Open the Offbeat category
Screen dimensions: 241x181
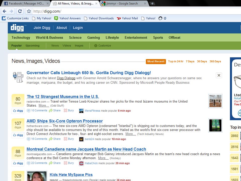174,37
